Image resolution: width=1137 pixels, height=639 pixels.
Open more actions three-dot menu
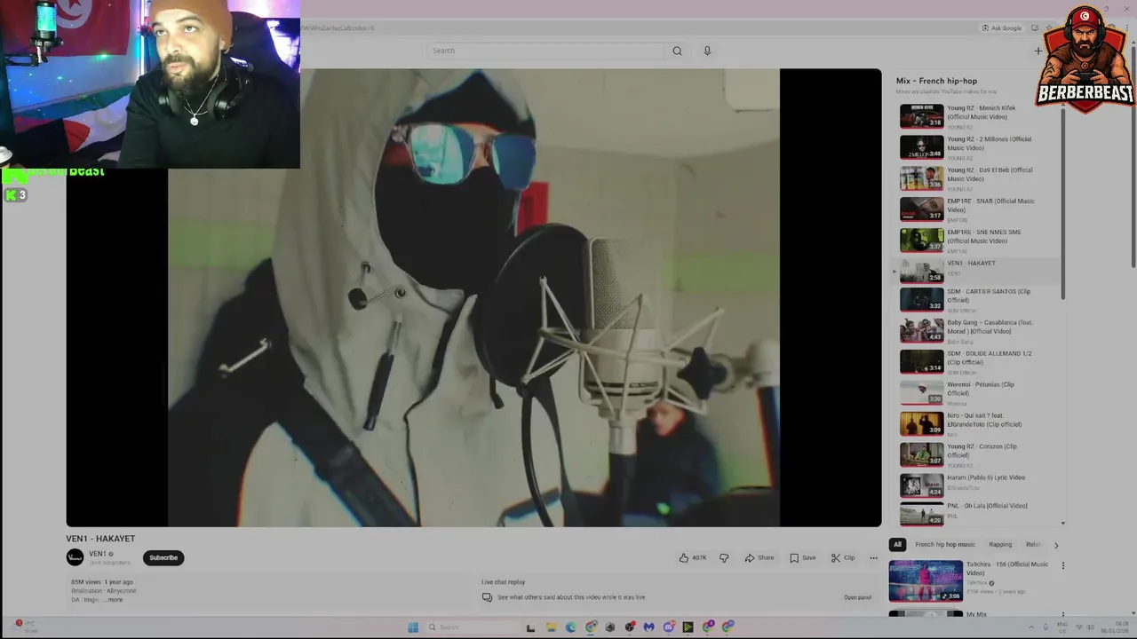(873, 557)
